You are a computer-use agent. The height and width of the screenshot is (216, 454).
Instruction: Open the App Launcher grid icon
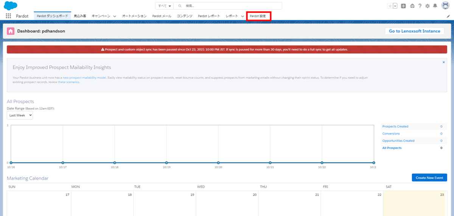click(x=8, y=16)
